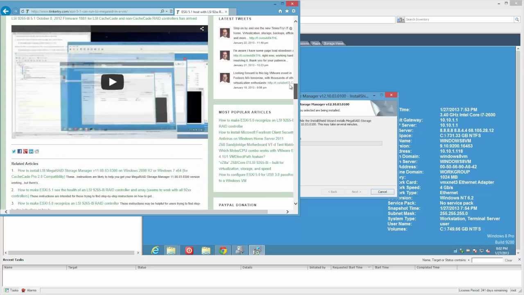Viewport: 524px width, 295px height.
Task: Open related article about ESXi 5.1 health
Action: [102, 193]
